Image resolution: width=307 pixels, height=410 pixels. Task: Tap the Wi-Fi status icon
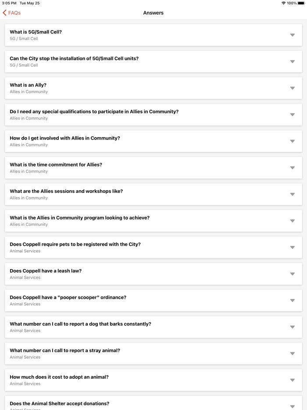click(283, 3)
